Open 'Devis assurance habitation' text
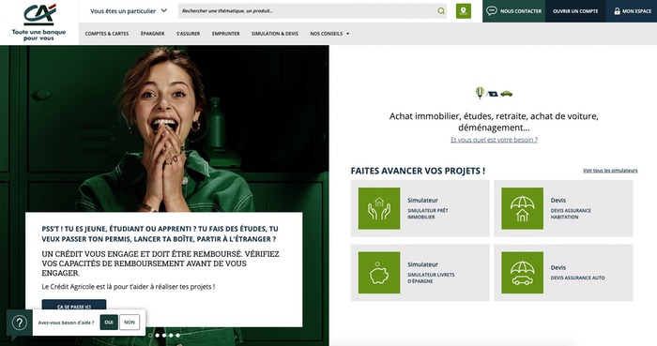Screen dimensions: 657x346 coord(571,214)
